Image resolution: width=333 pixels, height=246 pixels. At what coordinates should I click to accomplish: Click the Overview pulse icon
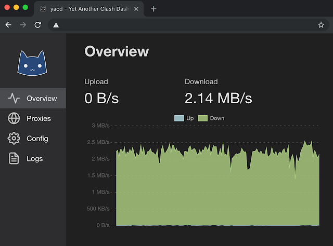coord(14,98)
